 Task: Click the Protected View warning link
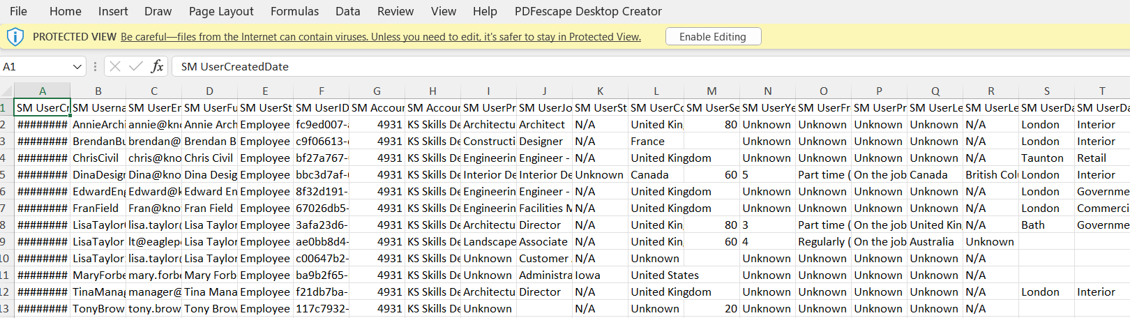[381, 37]
